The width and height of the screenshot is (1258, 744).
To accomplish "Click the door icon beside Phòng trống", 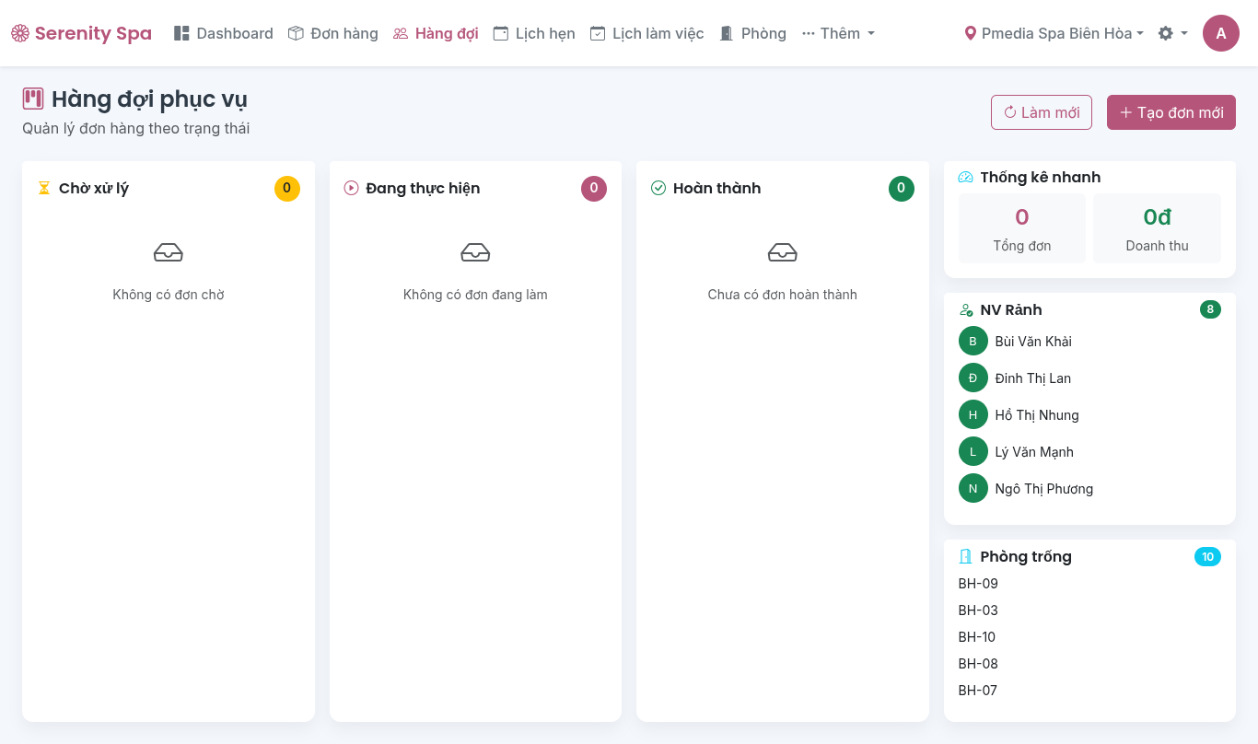I will [965, 556].
